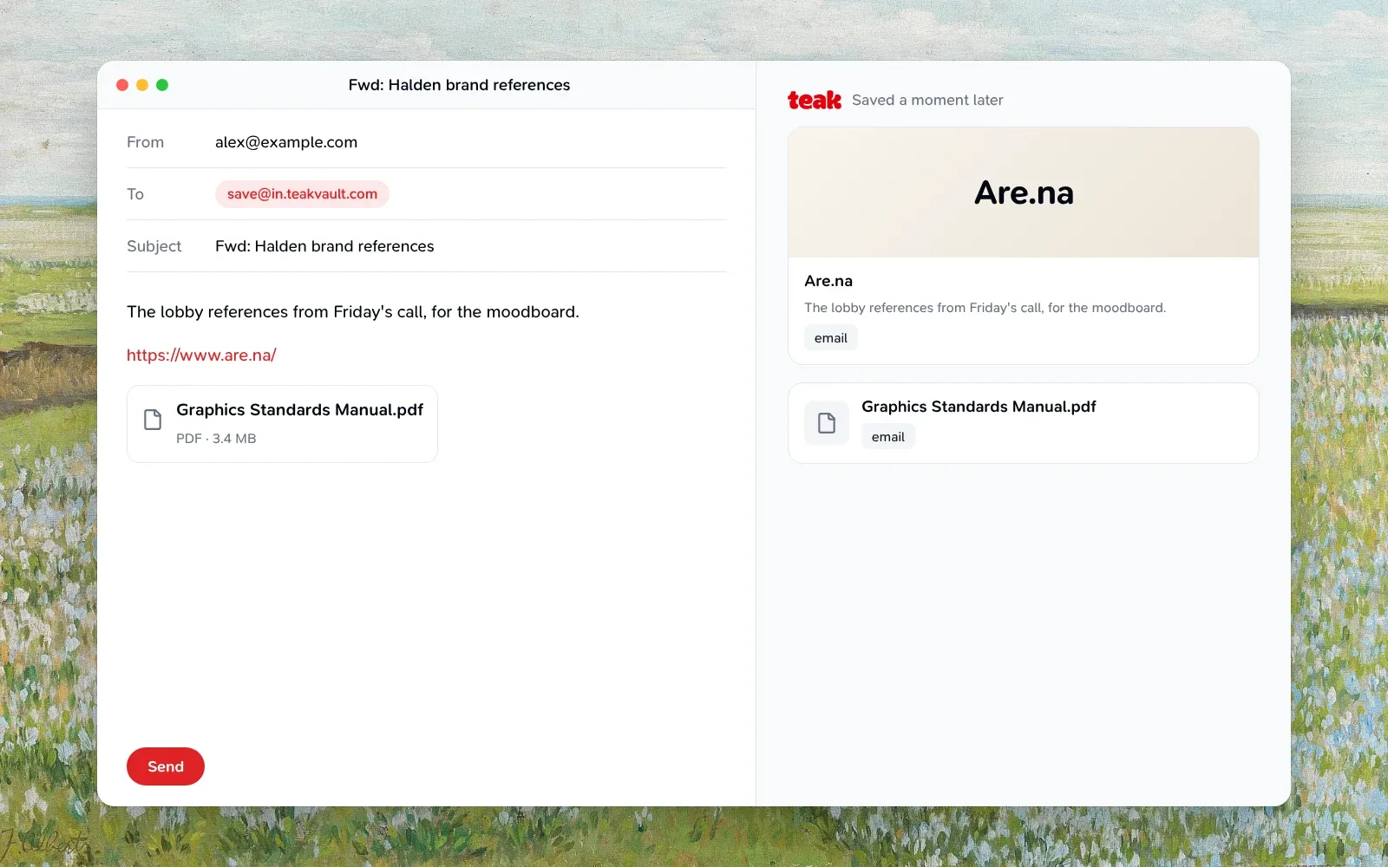Send the email
1388x867 pixels.
166,766
